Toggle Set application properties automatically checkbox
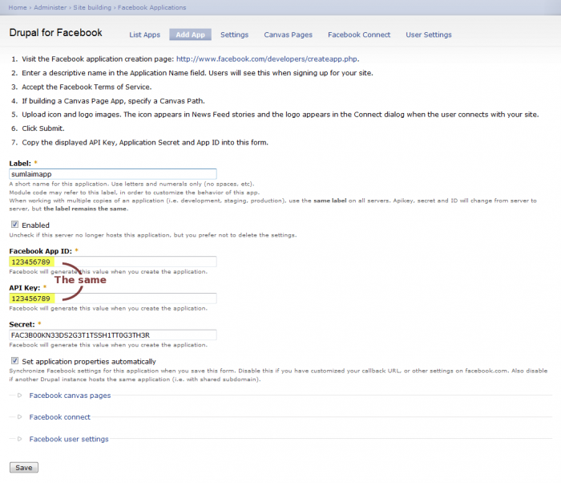 click(14, 361)
